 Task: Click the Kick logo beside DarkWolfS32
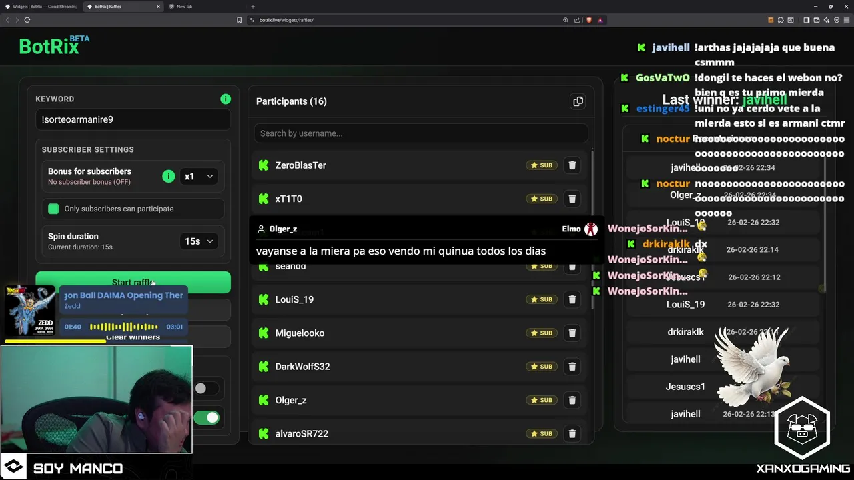[264, 367]
